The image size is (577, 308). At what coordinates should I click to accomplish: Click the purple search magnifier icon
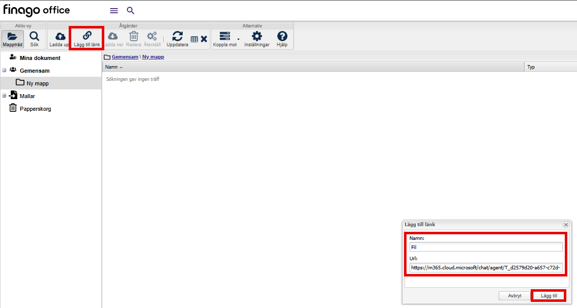click(x=131, y=11)
